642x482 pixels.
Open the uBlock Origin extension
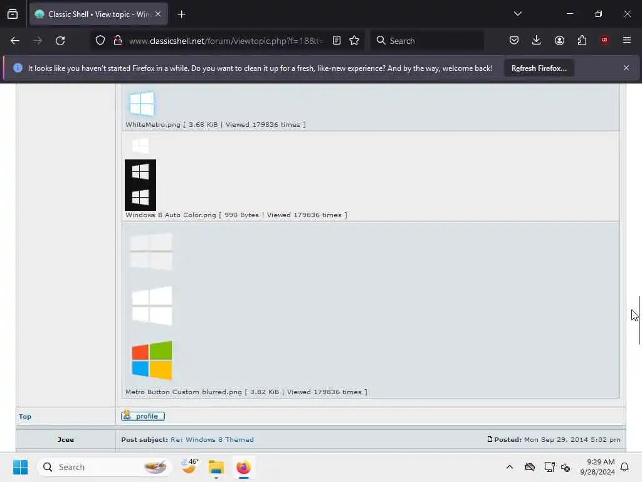604,40
